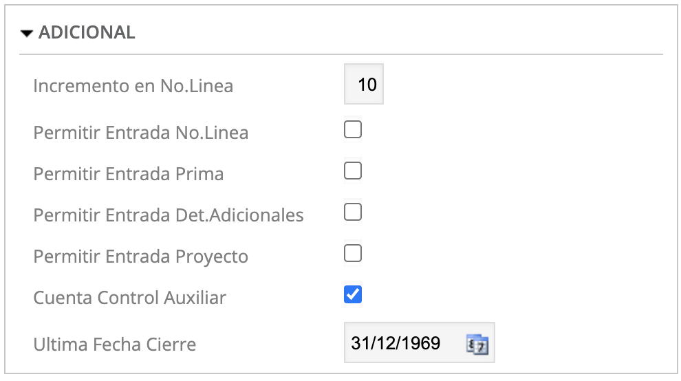Enable Permitir Entrada No.Linea checkbox
The image size is (681, 381).
[353, 129]
